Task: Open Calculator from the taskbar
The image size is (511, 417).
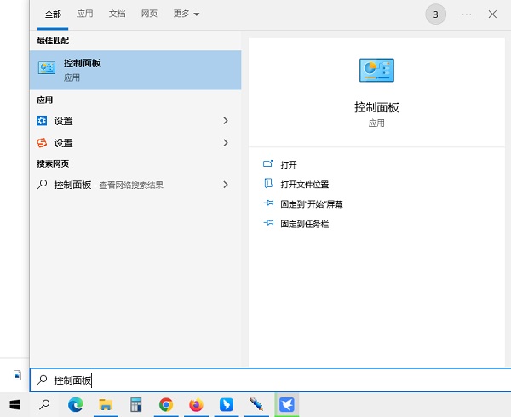Action: click(136, 404)
